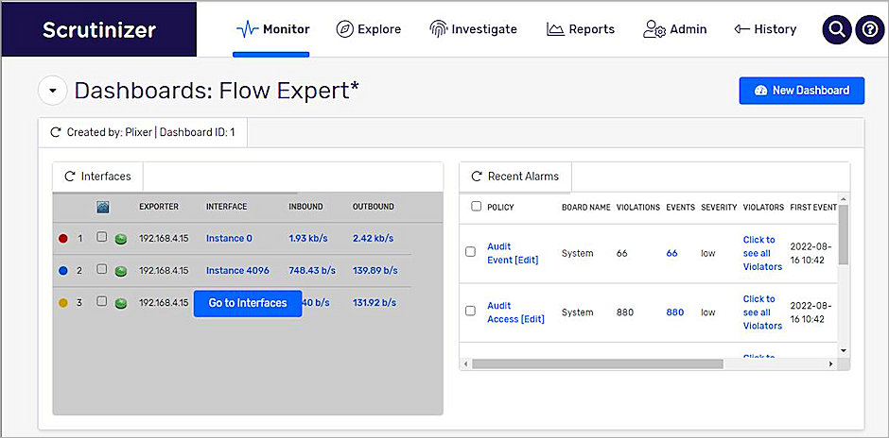Click the refresh icon beside Created by
889x438 pixels.
click(x=56, y=133)
